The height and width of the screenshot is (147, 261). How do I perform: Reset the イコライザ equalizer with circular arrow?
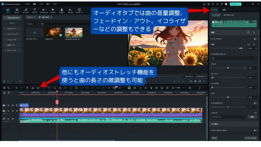255,113
